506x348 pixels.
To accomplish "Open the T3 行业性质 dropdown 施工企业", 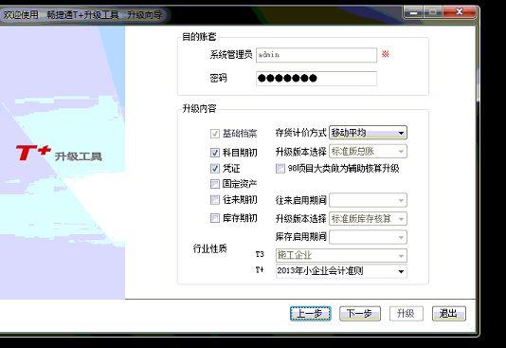I will coord(341,255).
